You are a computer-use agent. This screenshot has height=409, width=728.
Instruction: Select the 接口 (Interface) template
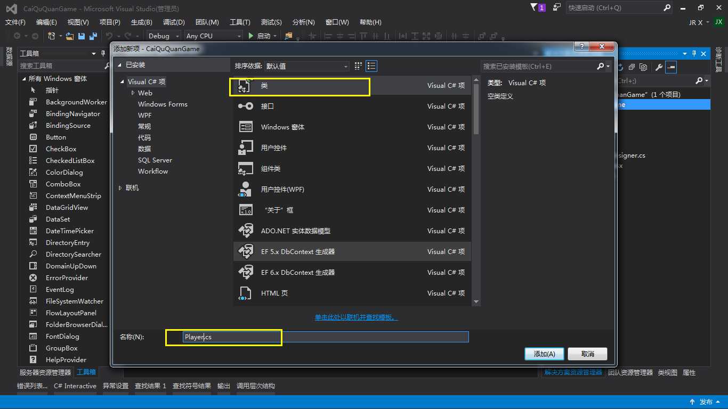click(352, 106)
